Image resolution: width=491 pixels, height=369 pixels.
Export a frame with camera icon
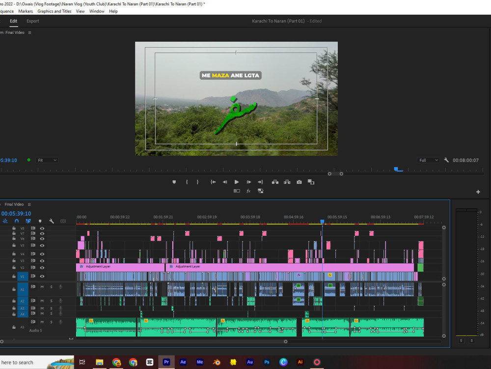tap(299, 182)
